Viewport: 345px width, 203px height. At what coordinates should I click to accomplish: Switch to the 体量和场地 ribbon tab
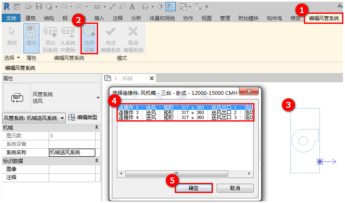[x=162, y=18]
